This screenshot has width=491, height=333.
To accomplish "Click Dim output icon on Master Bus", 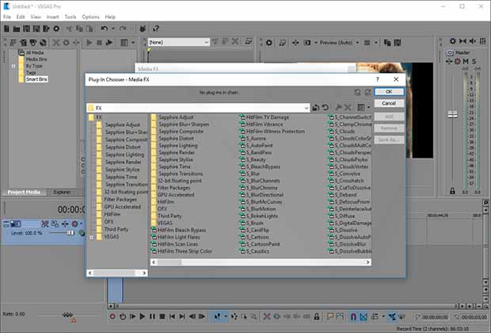I will coord(473,41).
